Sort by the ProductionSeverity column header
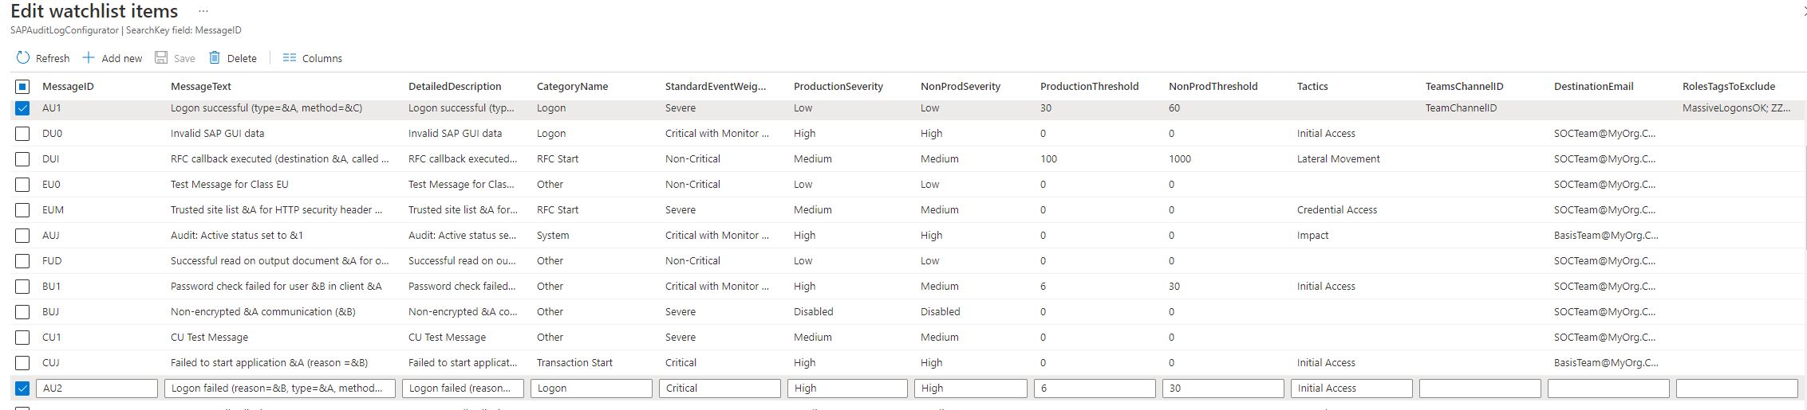Image resolution: width=1807 pixels, height=410 pixels. coord(838,87)
